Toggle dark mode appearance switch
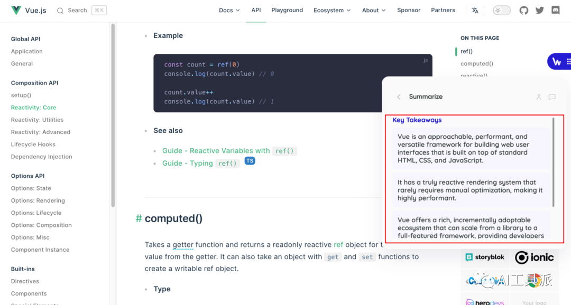The image size is (571, 305). pyautogui.click(x=502, y=11)
